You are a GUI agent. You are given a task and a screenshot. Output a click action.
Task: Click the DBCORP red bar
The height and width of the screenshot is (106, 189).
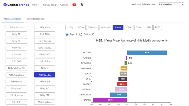pyautogui.click(x=122, y=84)
